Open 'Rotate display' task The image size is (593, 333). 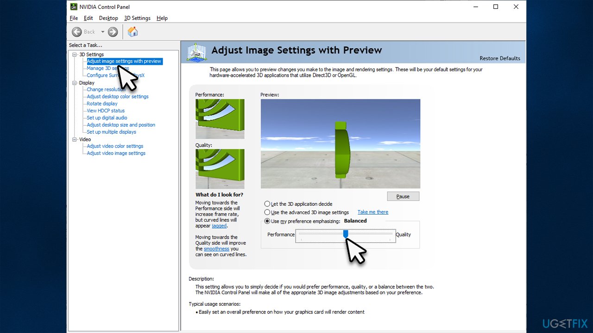102,104
